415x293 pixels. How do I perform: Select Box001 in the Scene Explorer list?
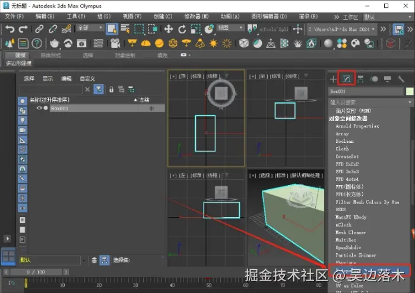(x=59, y=109)
